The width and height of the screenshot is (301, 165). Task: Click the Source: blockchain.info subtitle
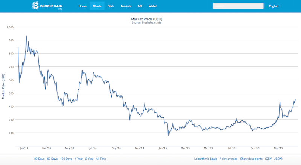[x=147, y=22]
